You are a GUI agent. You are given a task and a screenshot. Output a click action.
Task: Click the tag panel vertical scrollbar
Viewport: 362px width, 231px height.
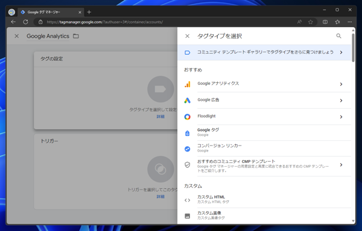(x=353, y=48)
